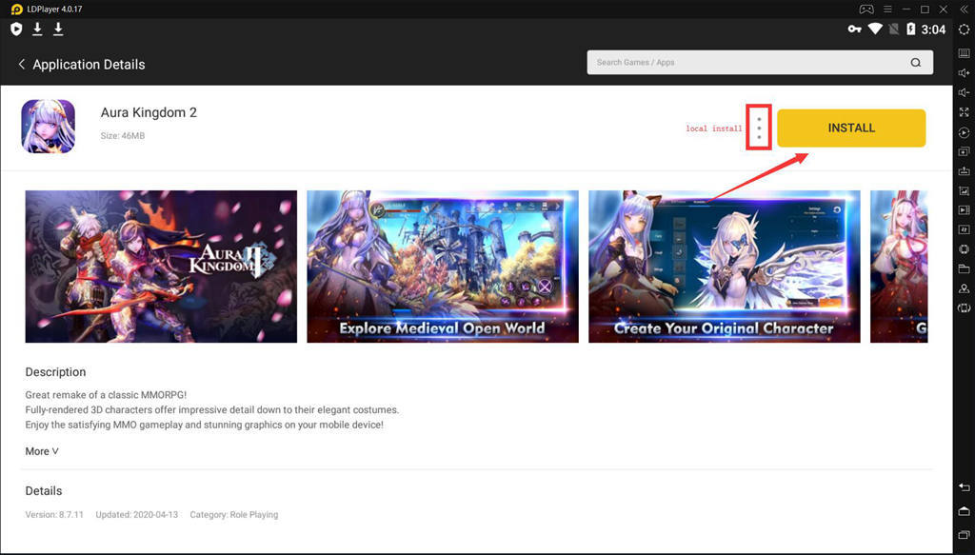
Task: View the Explore Medieval Open World screenshot
Action: point(442,267)
